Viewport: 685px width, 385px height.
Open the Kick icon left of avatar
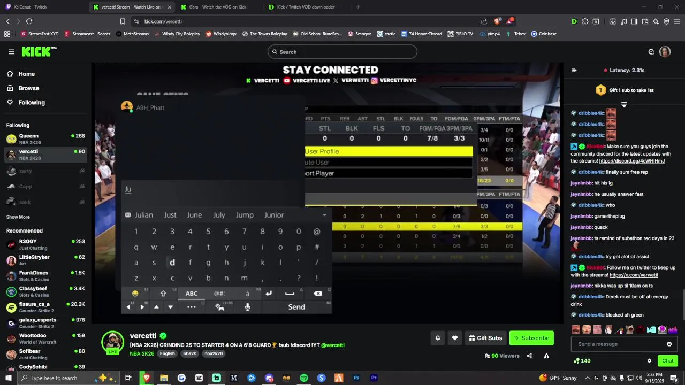(651, 52)
